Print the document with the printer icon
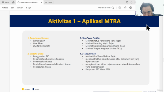The height and width of the screenshot is (92, 164). click(x=130, y=7)
